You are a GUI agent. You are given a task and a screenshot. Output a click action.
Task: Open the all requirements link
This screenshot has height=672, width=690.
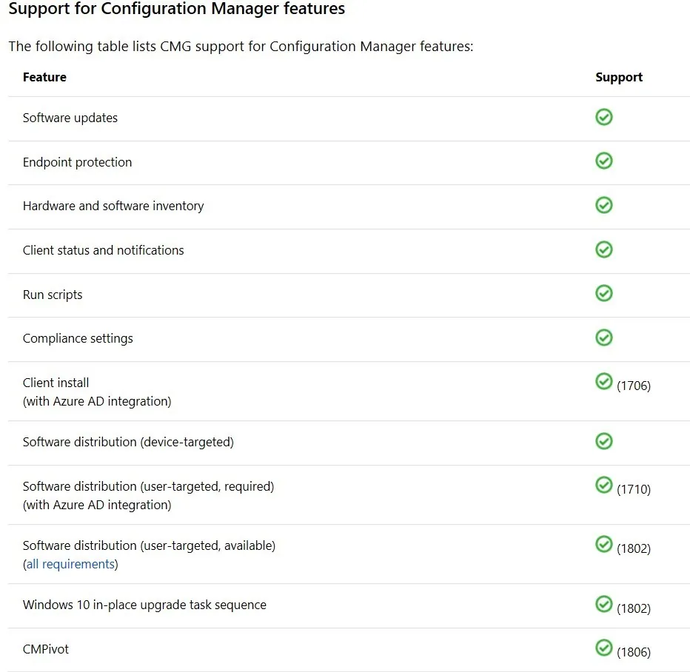70,564
